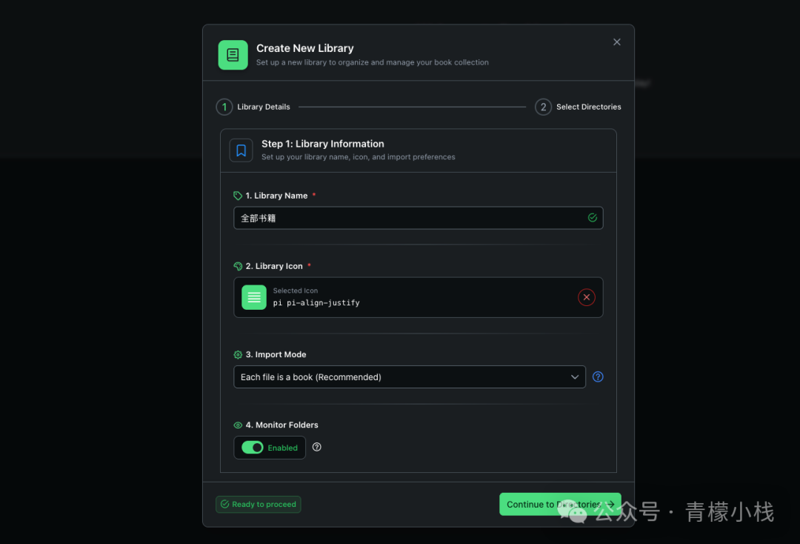Toggle the Monitor Folders Enabled switch
The width and height of the screenshot is (800, 544).
point(253,447)
